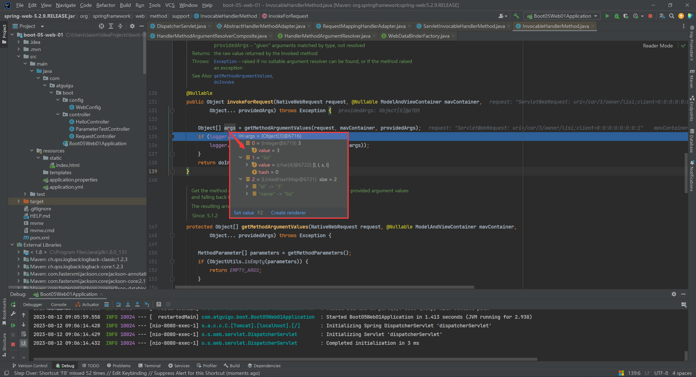The height and width of the screenshot is (377, 696).
Task: Click the Reader Mode button
Action: coord(658,46)
